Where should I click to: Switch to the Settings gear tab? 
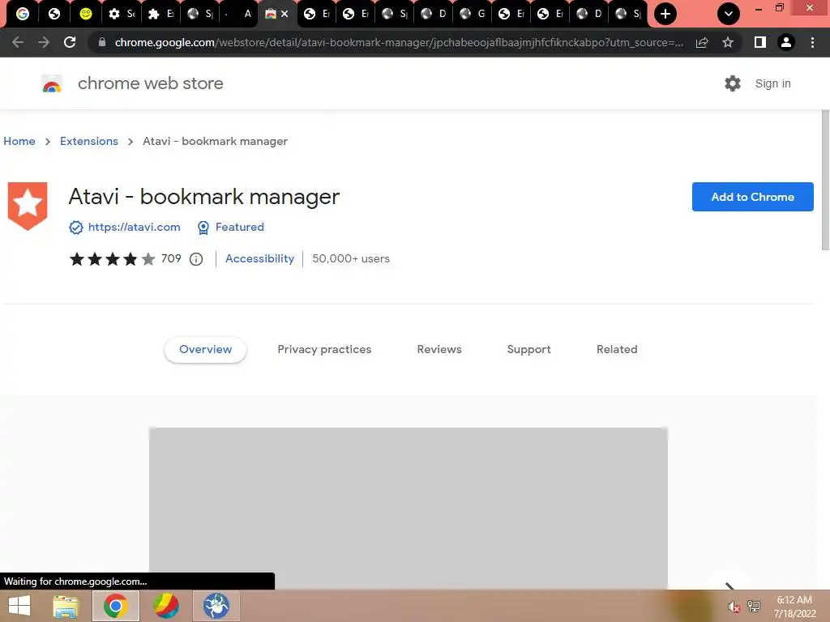(x=121, y=14)
